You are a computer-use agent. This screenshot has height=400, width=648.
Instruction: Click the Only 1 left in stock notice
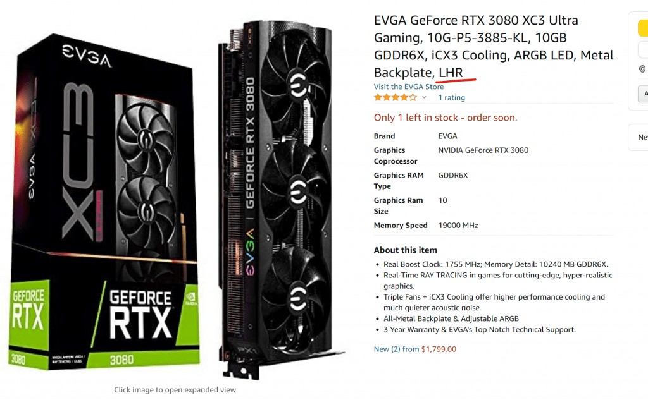click(x=445, y=118)
